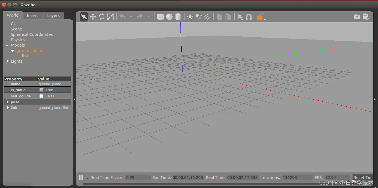The width and height of the screenshot is (378, 188).
Task: Toggle the snap magnet tool
Action: (249, 17)
